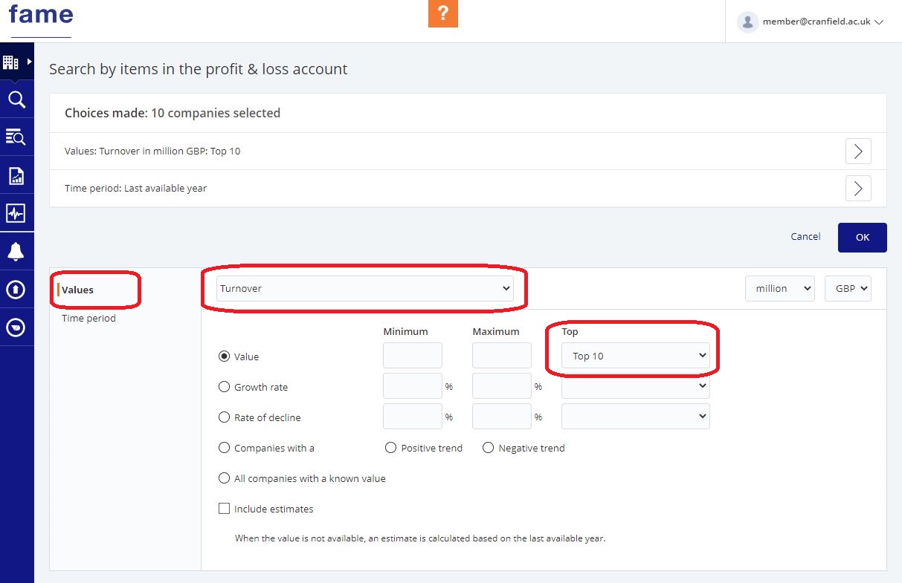Click the orange question mark help icon
The width and height of the screenshot is (902, 583).
click(x=442, y=13)
